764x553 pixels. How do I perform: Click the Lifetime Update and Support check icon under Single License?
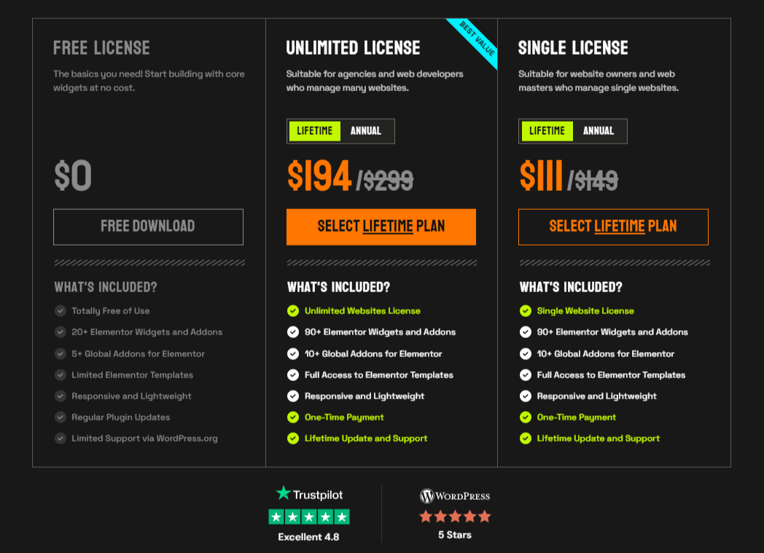coord(525,439)
